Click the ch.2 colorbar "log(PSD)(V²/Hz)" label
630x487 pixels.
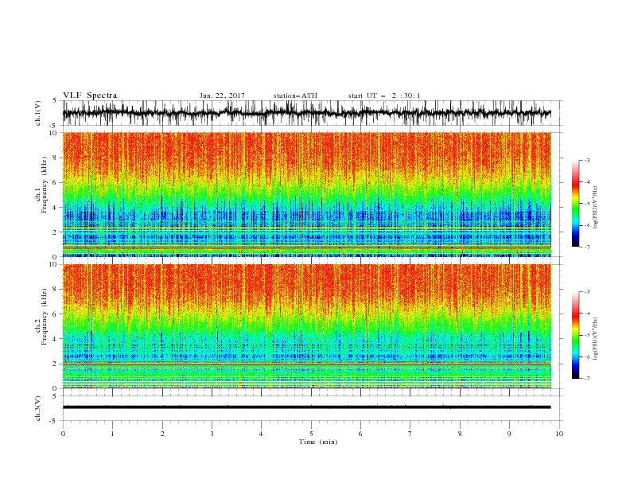595,339
